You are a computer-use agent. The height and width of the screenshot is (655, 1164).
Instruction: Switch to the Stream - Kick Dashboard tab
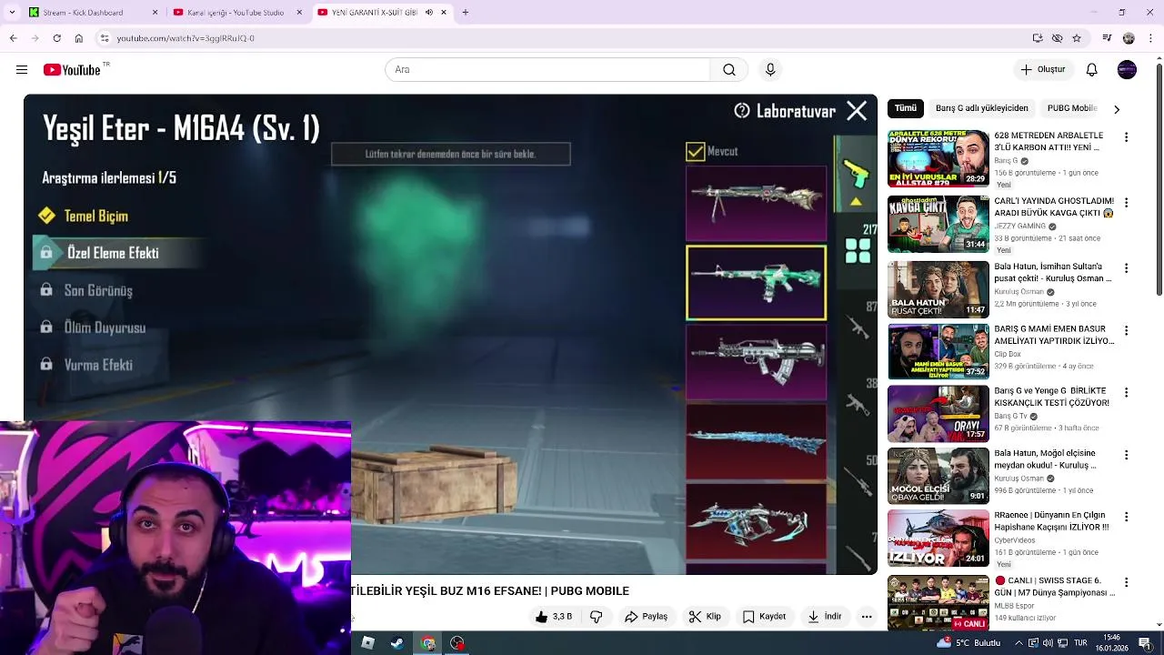click(x=94, y=12)
